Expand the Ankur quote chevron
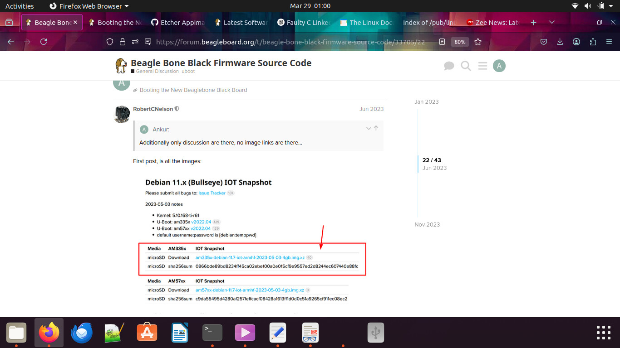620x348 pixels. (369, 128)
